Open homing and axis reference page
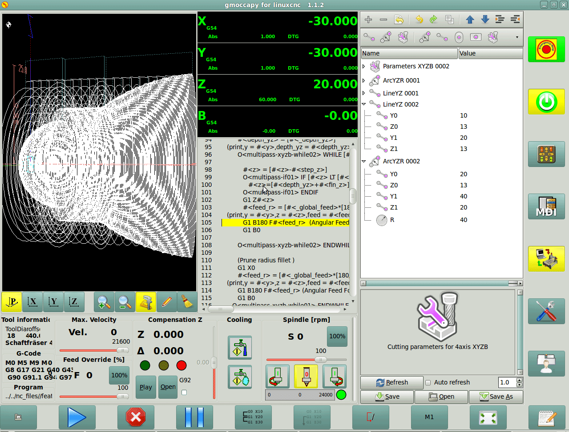This screenshot has height=432, width=569. coord(546,154)
